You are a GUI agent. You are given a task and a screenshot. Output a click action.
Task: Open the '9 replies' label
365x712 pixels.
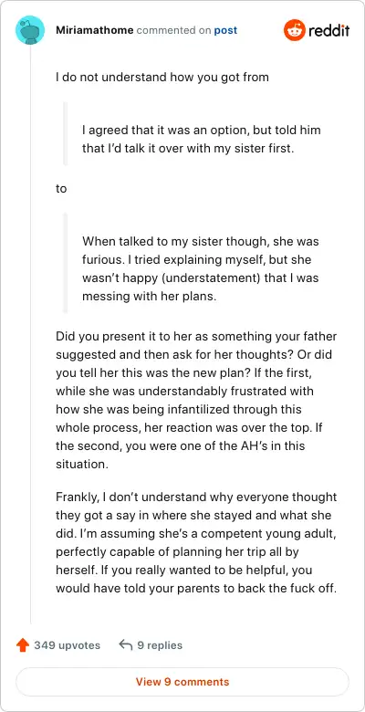coord(160,645)
